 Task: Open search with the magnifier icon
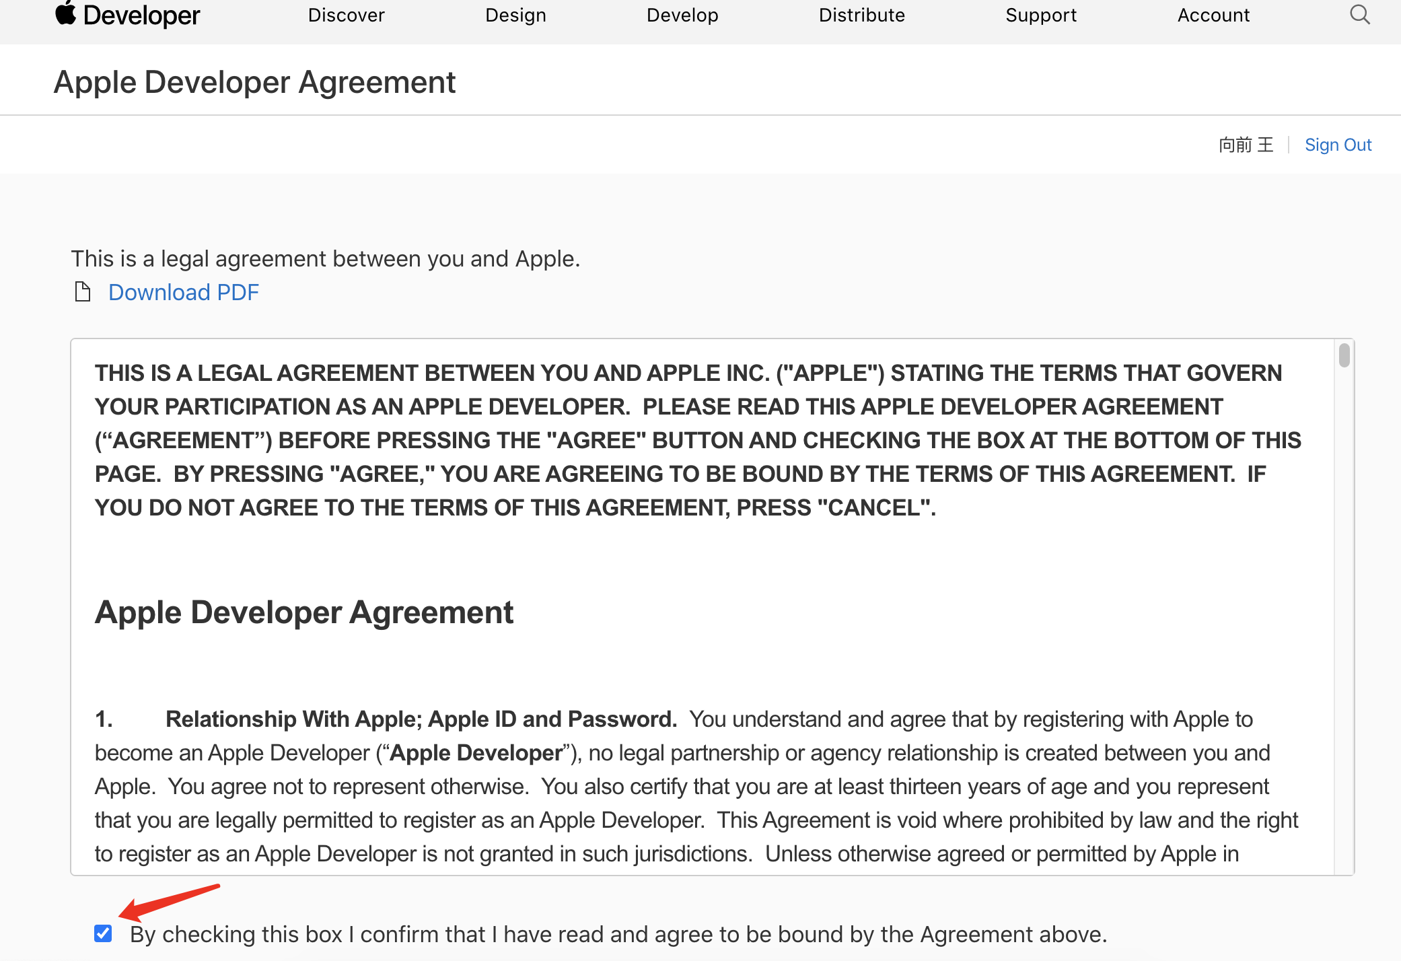coord(1359,15)
